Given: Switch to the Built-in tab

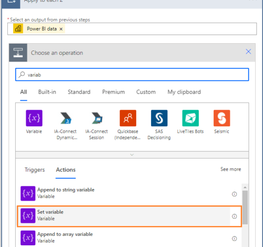Looking at the screenshot, I should tap(47, 92).
